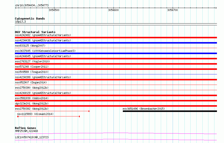Screen dimensions: 224x143
Task: Click the magenta LOC100507419 gene line
Action: point(116,139)
